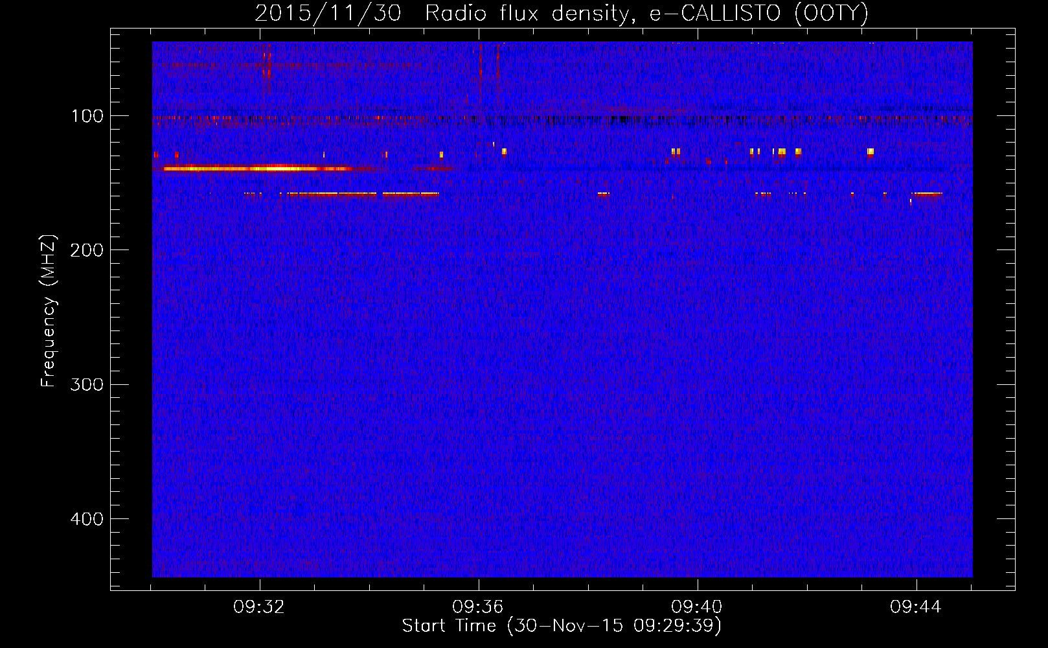Image resolution: width=1048 pixels, height=648 pixels.
Task: Select the 300 frequency tick label
Action: (87, 384)
